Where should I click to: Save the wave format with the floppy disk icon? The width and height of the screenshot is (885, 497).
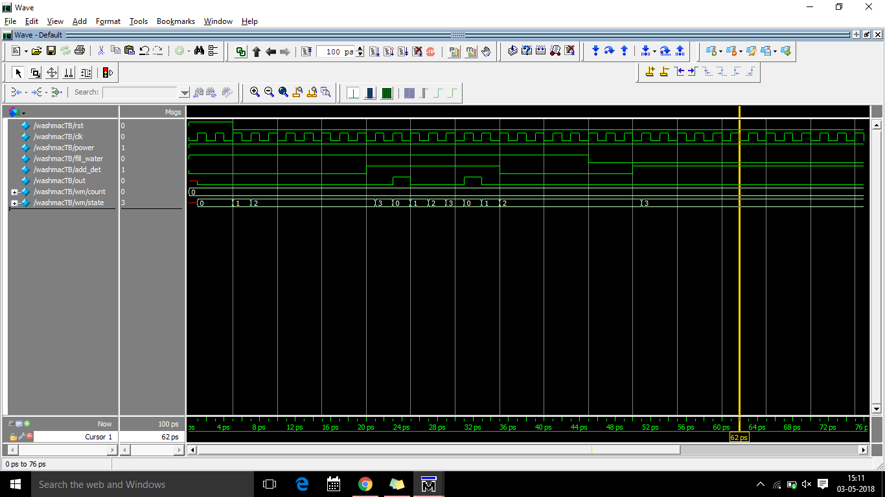51,51
